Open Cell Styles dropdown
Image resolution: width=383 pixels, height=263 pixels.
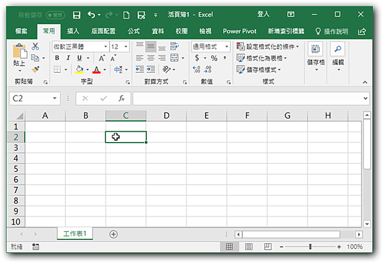[259, 69]
